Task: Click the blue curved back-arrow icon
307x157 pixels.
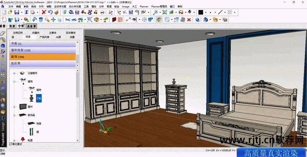Action: tap(34, 20)
